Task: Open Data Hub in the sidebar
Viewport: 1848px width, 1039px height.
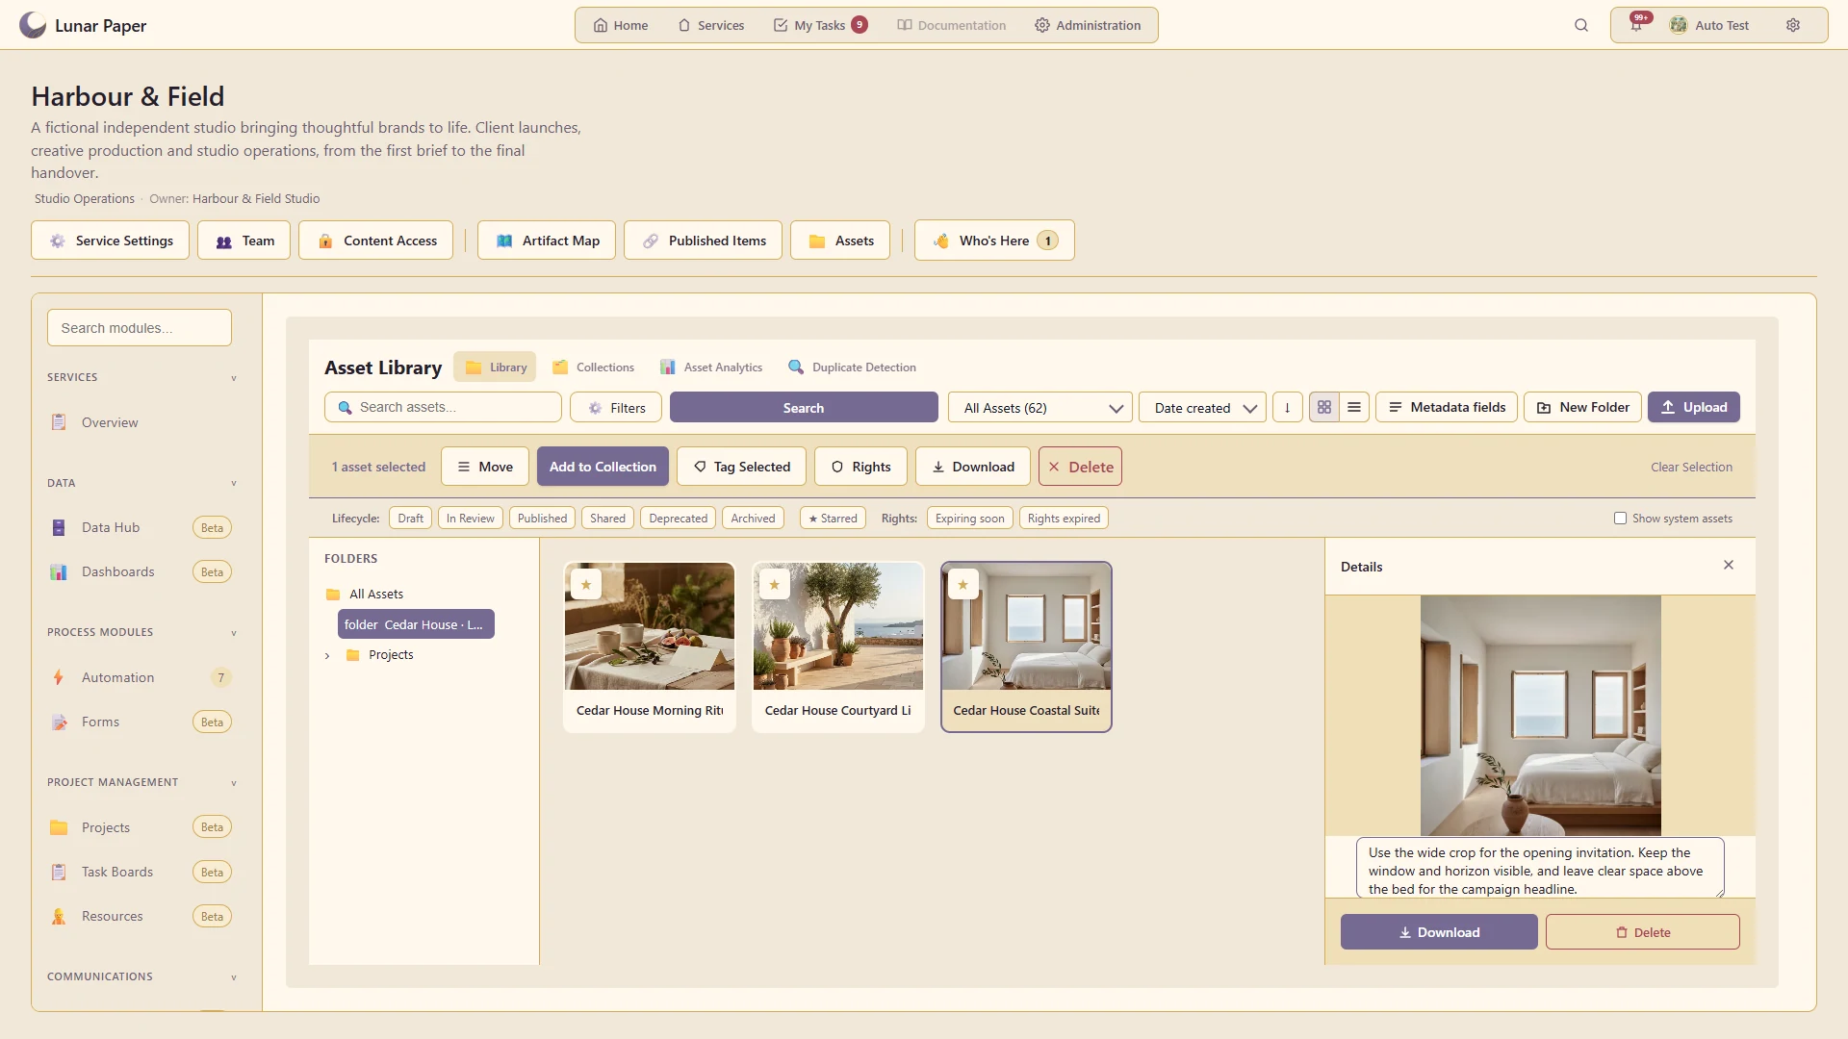Action: click(x=140, y=528)
